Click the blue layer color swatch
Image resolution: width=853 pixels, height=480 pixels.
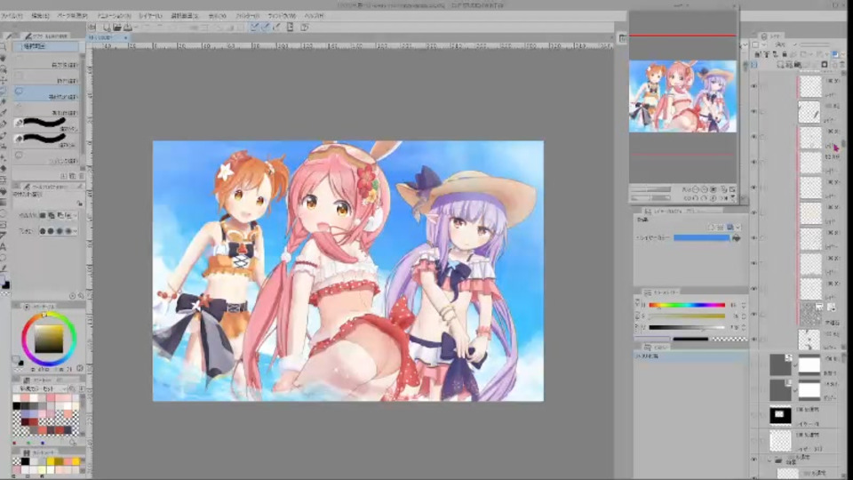[702, 238]
